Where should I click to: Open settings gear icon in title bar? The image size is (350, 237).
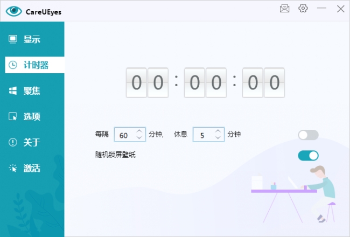tap(303, 9)
